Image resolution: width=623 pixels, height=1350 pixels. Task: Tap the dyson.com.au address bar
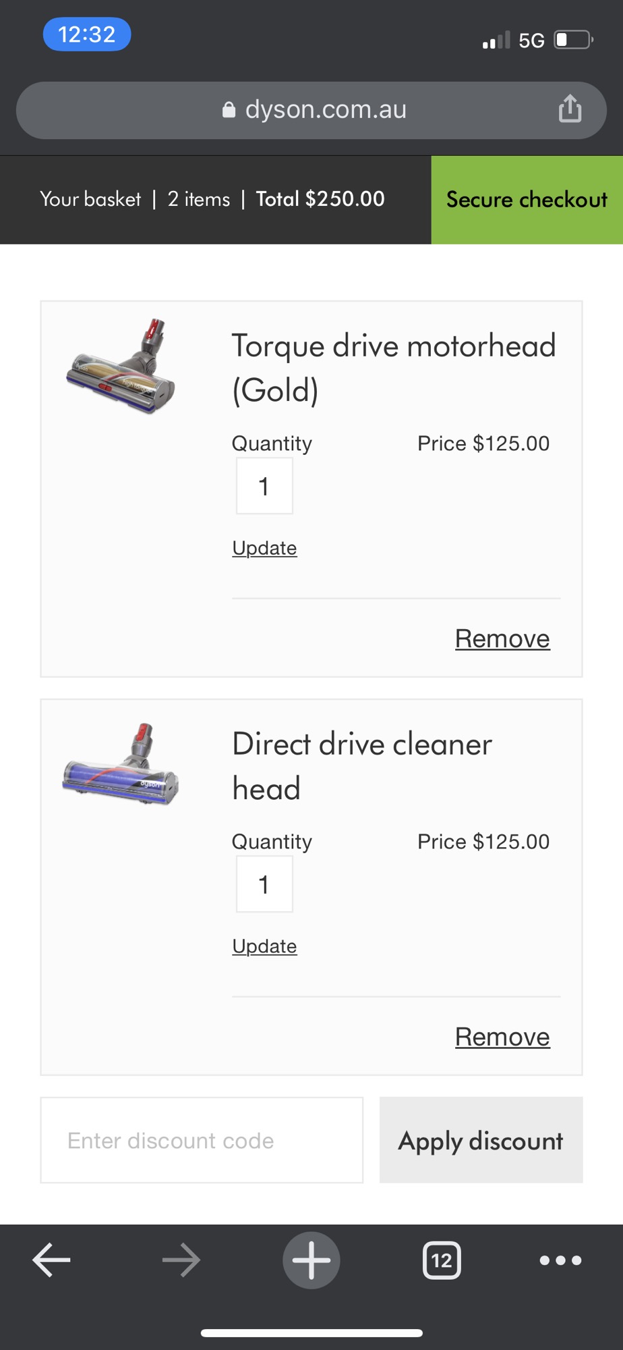tap(326, 110)
